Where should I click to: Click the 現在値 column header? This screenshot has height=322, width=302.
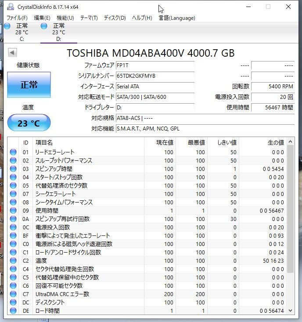coord(160,142)
